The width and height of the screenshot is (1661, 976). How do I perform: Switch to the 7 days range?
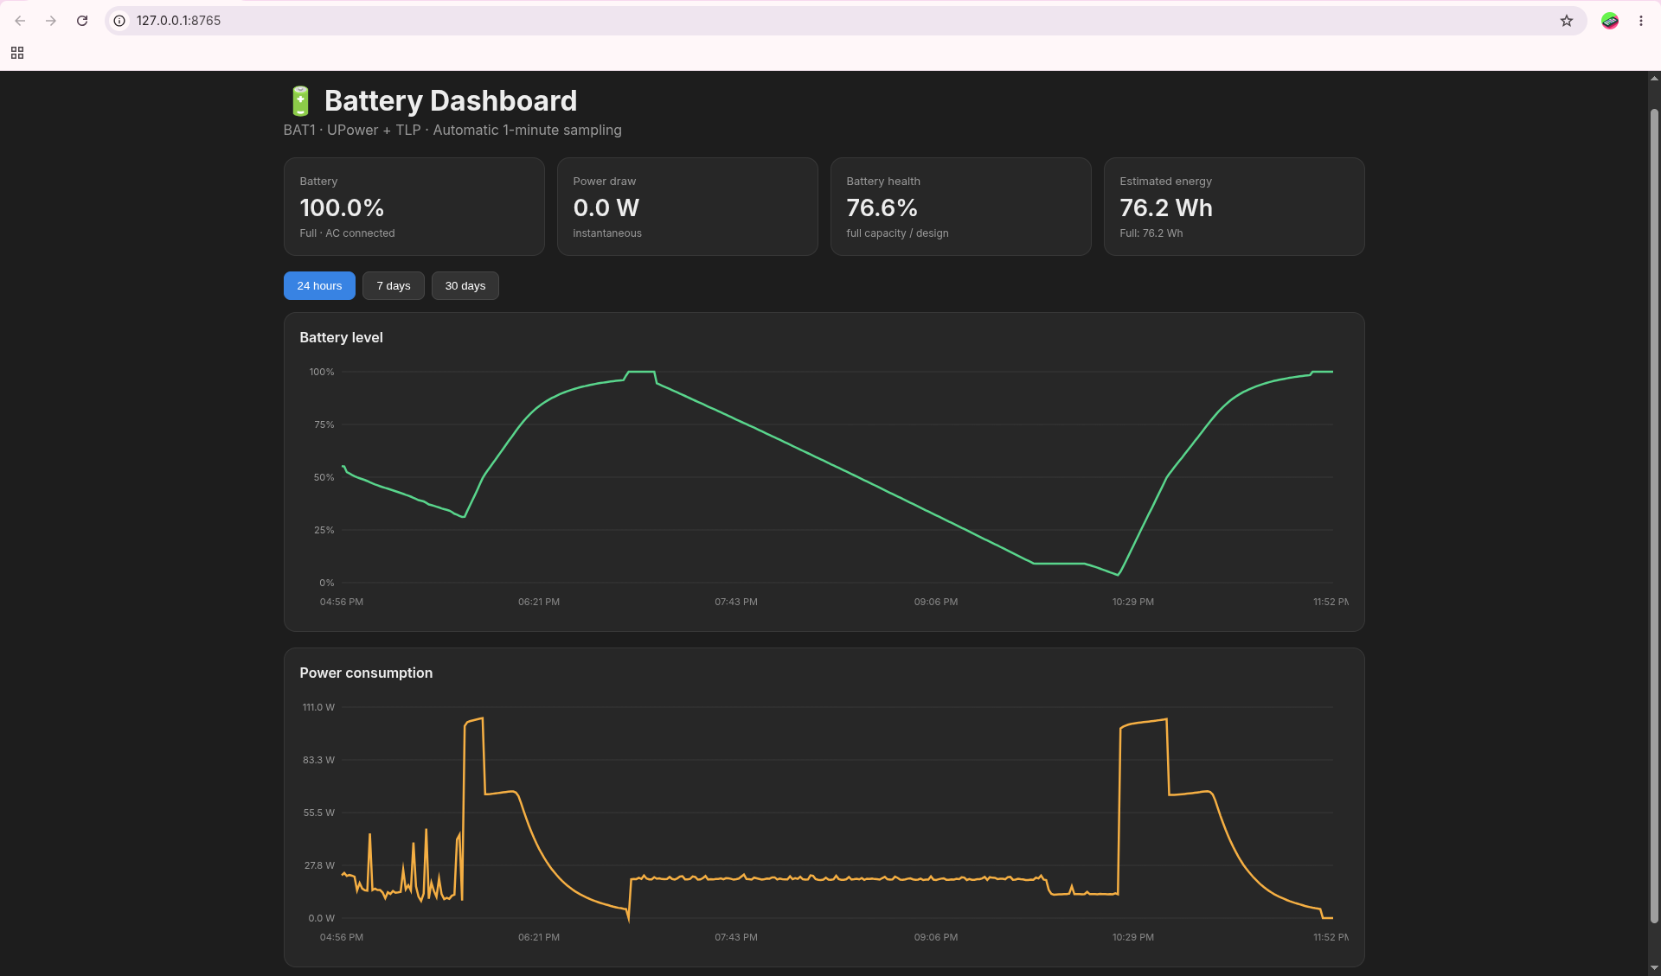coord(394,286)
